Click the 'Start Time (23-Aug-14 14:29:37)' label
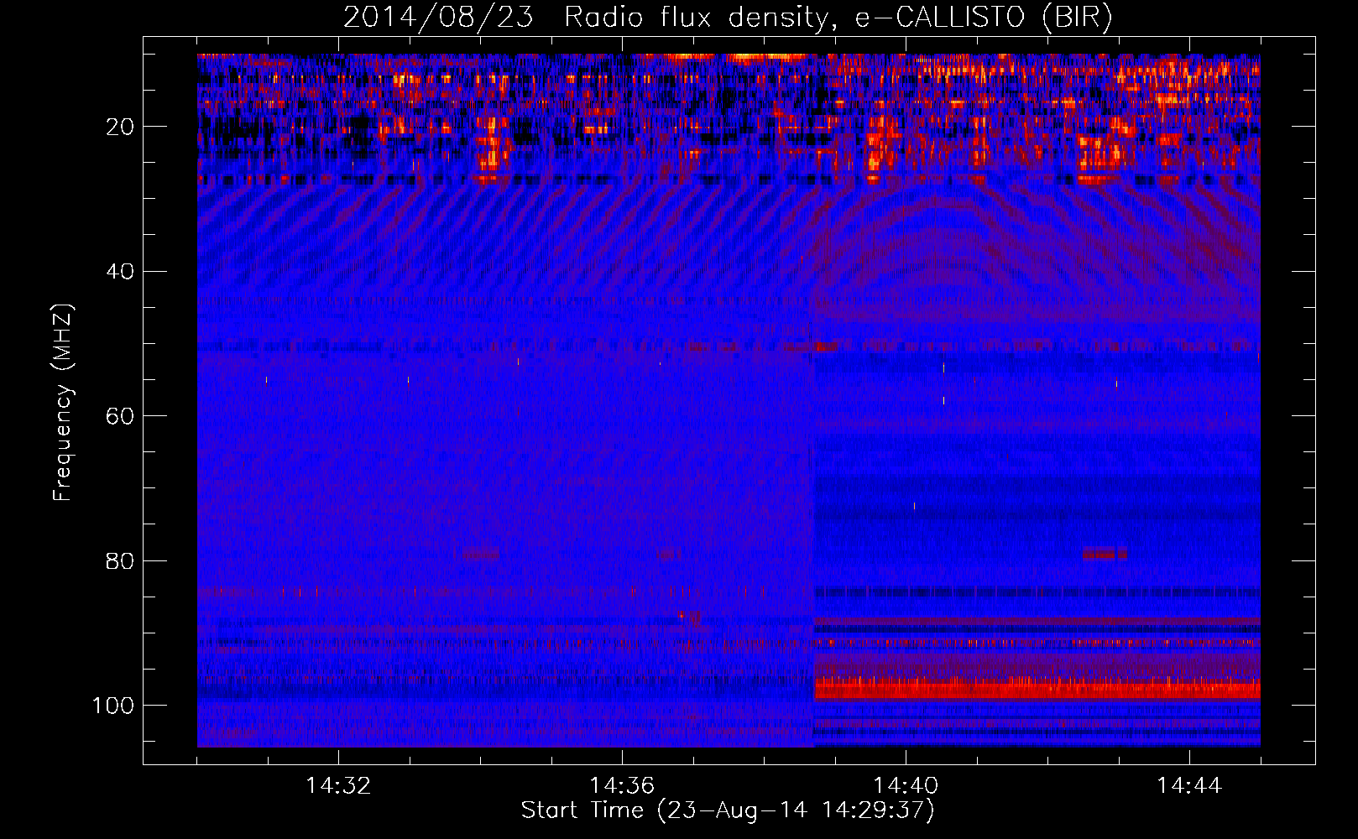This screenshot has height=839, width=1358. (x=728, y=810)
